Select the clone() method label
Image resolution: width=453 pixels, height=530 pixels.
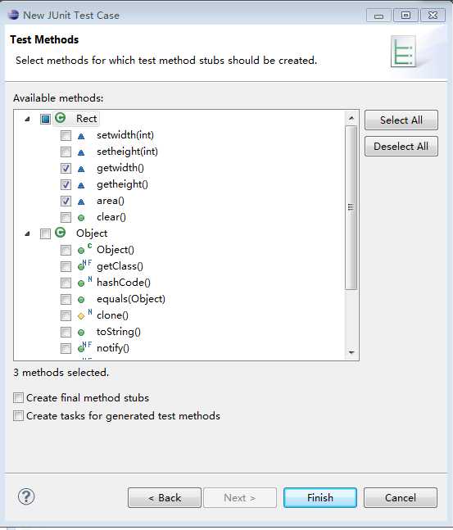(x=112, y=315)
